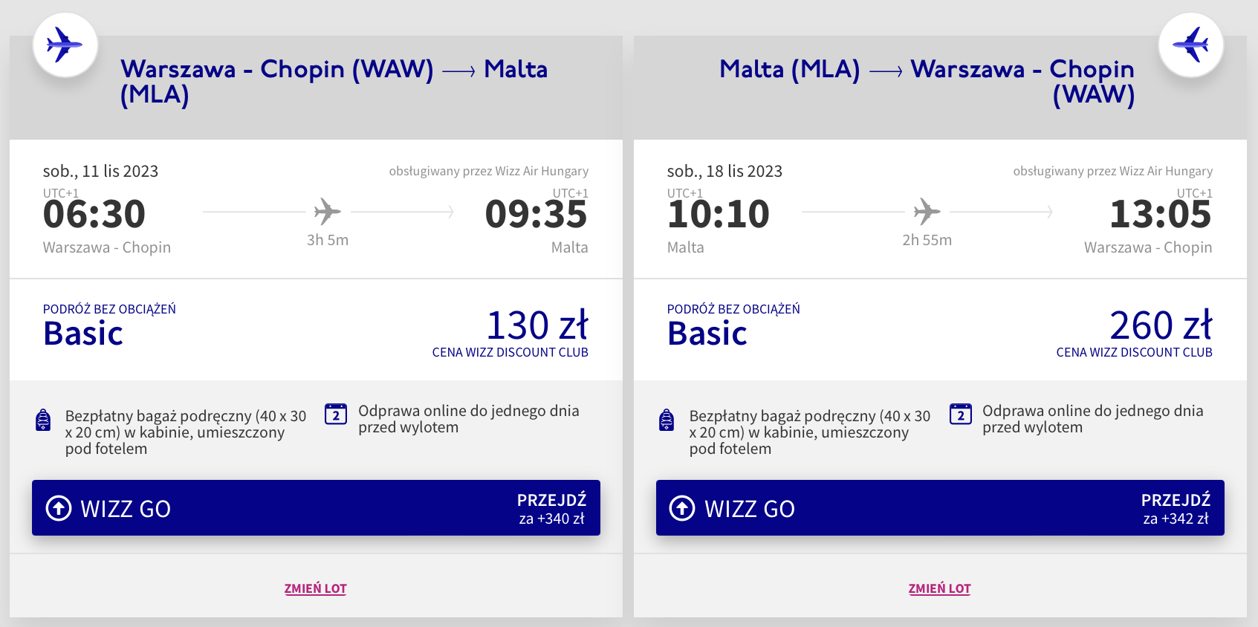Image resolution: width=1258 pixels, height=627 pixels.
Task: Click ZMIEŃ LOT under the outbound flight
Action: point(315,588)
